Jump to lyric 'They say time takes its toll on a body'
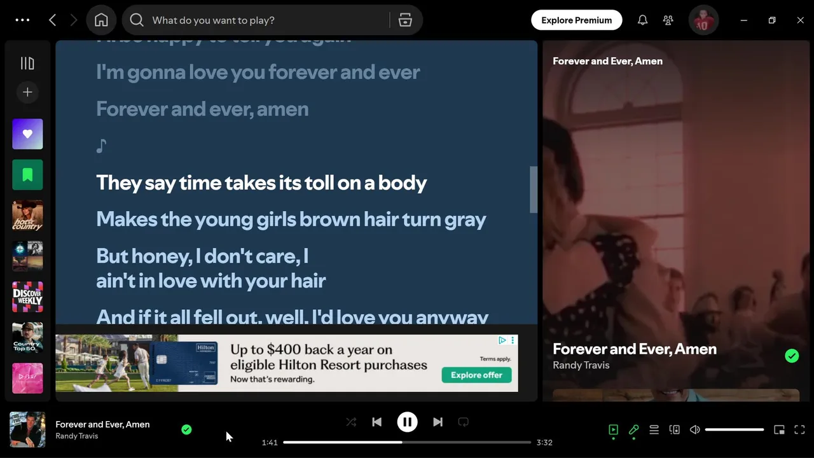This screenshot has height=458, width=814. click(261, 183)
